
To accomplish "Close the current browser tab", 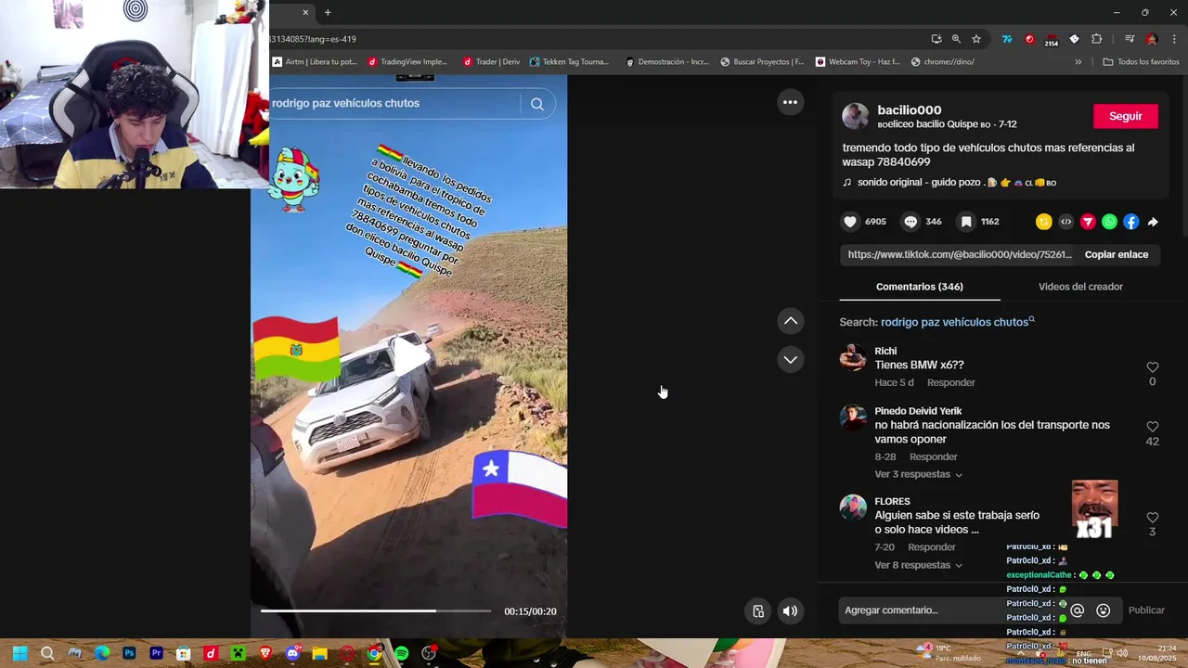I will tap(305, 12).
